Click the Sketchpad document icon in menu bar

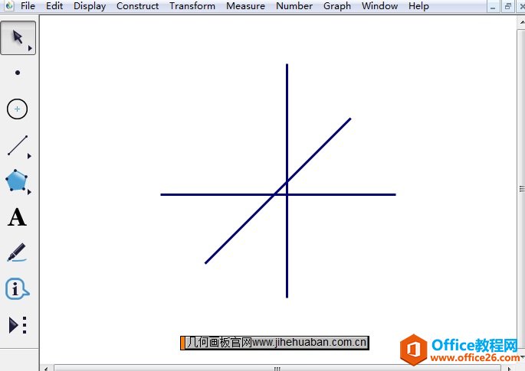[x=10, y=5]
